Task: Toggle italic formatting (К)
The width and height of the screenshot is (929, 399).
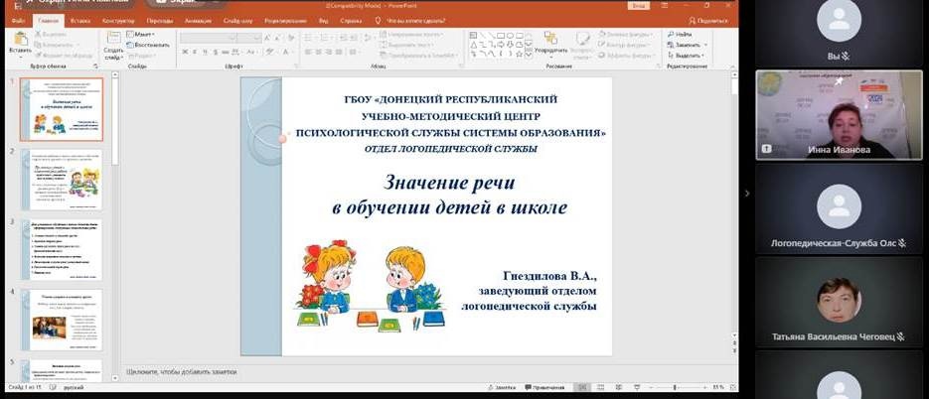Action: click(x=195, y=52)
